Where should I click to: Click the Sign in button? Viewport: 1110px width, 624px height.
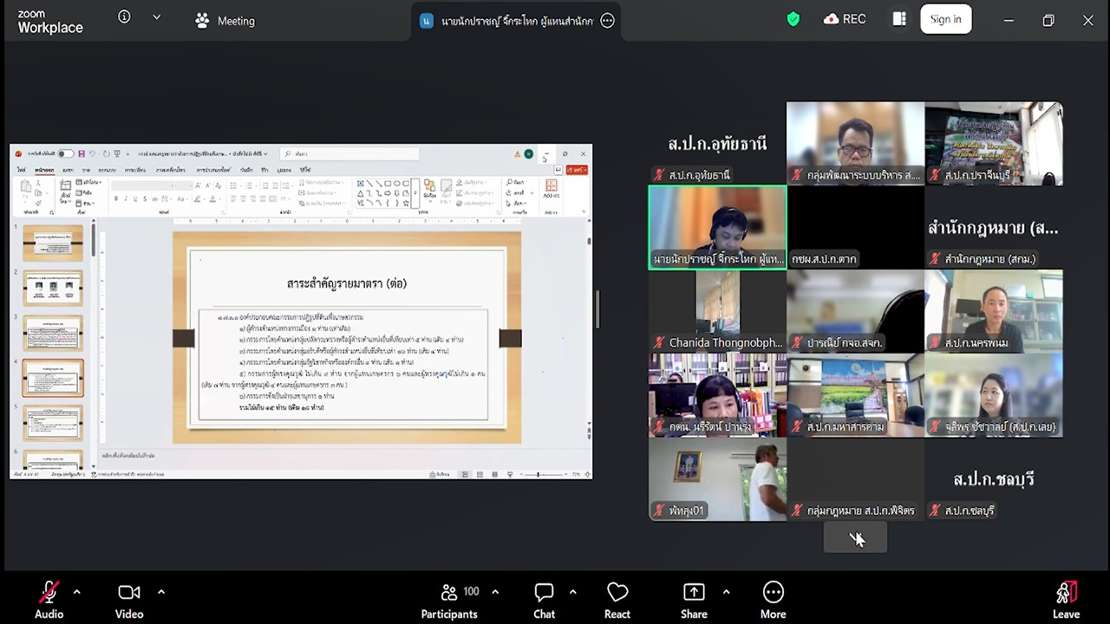[x=945, y=19]
